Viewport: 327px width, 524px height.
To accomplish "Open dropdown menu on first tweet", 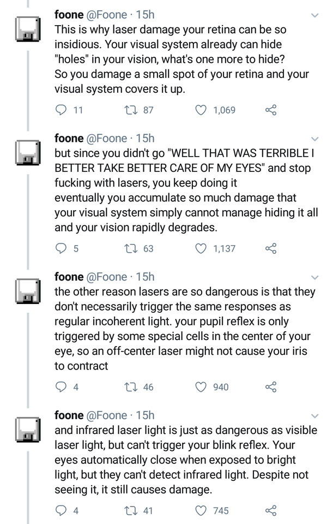I will coord(314,15).
